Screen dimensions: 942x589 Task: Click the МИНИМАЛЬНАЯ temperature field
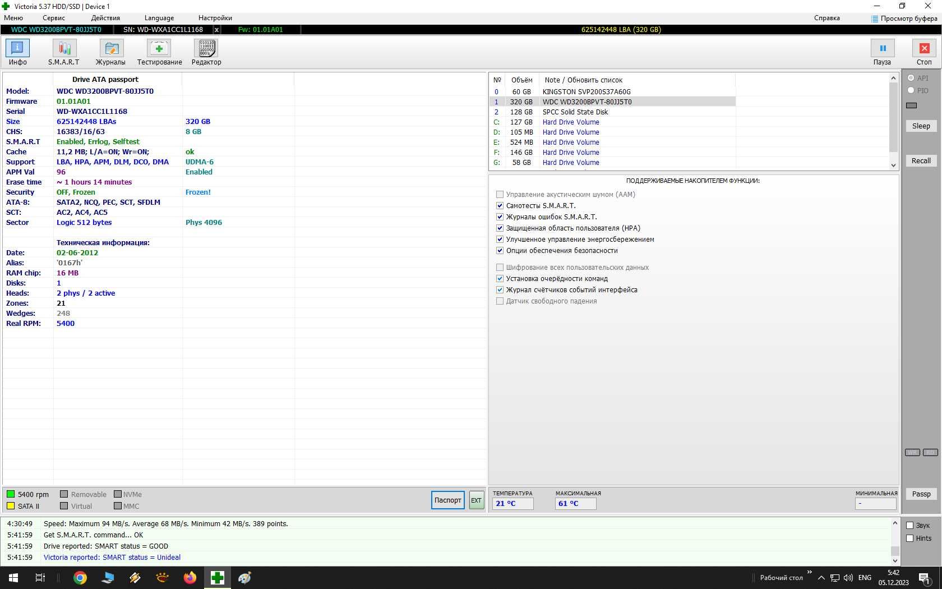[x=876, y=504]
